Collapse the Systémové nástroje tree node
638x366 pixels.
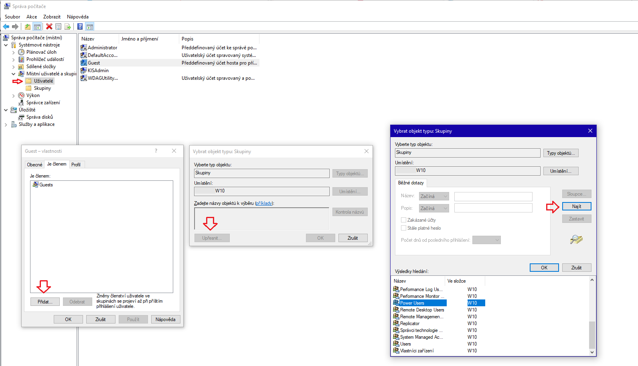6,45
